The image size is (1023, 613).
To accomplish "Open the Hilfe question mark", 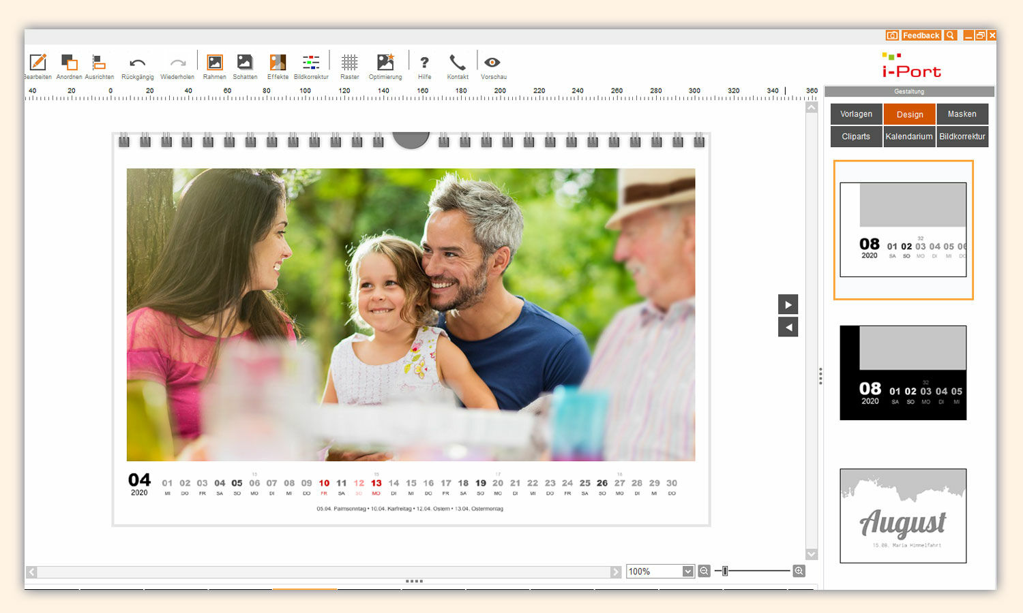I will (x=424, y=63).
